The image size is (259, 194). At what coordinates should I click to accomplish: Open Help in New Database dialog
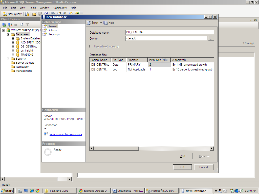click(109, 23)
